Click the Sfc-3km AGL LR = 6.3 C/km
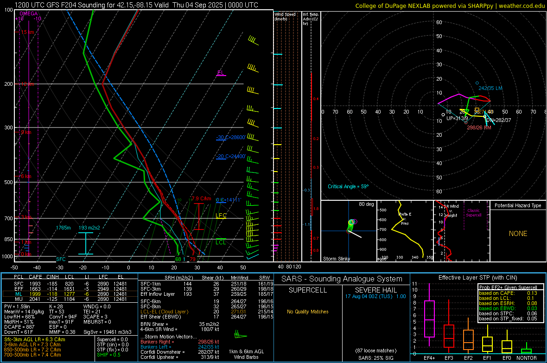 [35, 339]
